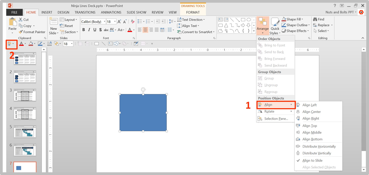The image size is (369, 175).
Task: Click the Arrange button
Action: tap(263, 26)
